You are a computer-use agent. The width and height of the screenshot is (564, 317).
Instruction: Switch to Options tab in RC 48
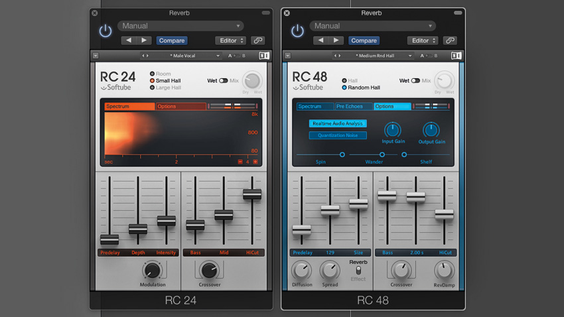pos(392,106)
